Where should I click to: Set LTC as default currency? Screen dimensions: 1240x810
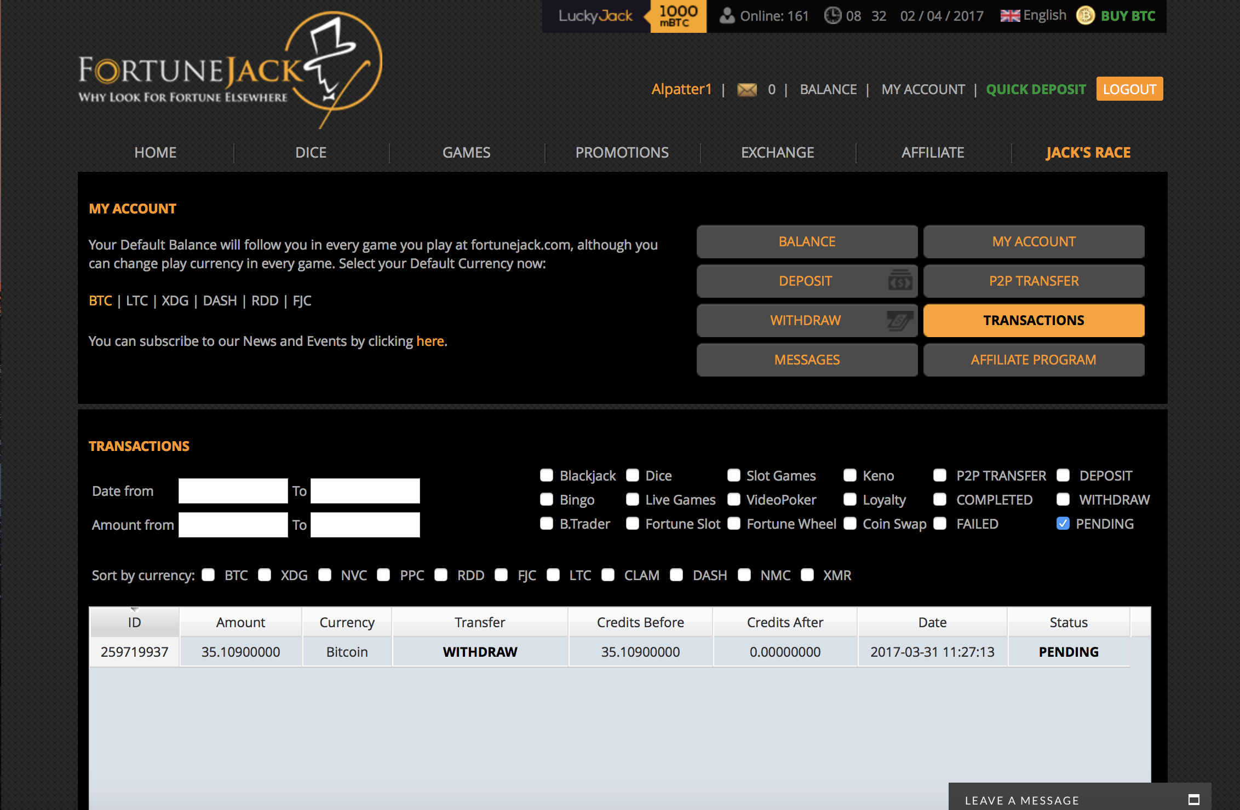(x=137, y=300)
